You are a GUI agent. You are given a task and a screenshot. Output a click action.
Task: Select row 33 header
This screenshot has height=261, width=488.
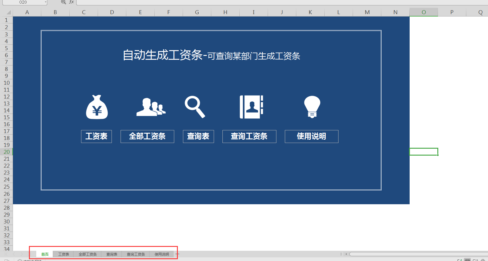(6, 242)
